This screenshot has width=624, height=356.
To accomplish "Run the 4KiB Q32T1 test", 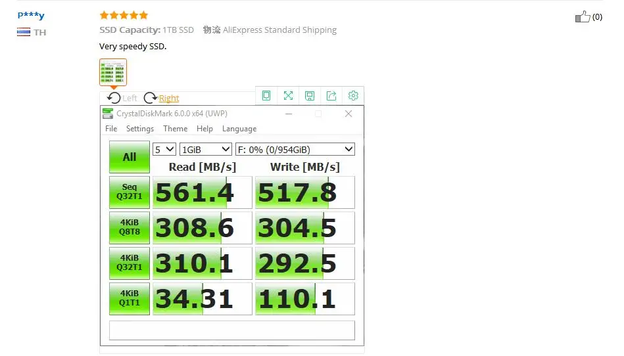I will click(130, 263).
